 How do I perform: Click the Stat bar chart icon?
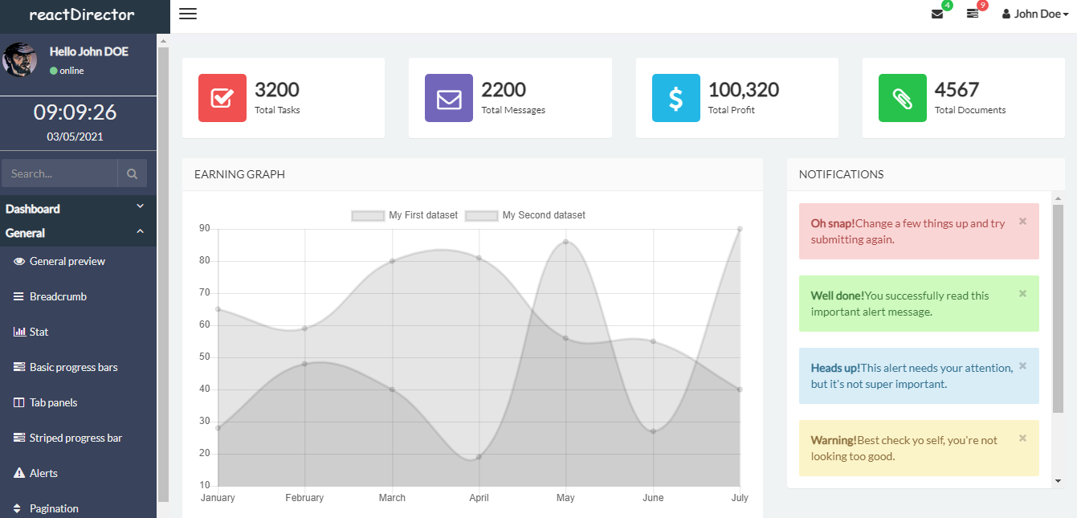(19, 332)
